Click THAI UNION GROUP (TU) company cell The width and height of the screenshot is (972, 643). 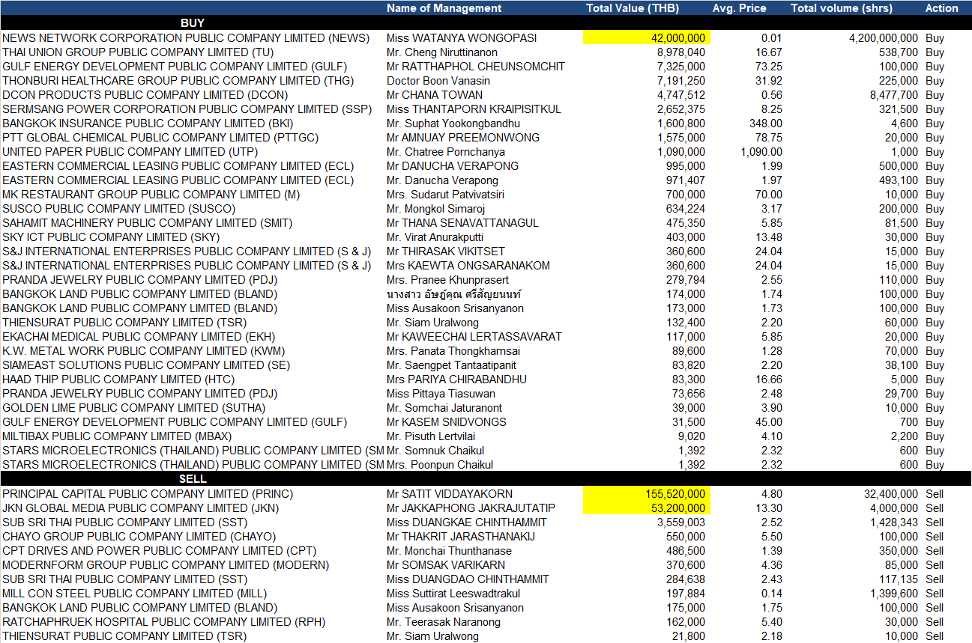point(137,52)
